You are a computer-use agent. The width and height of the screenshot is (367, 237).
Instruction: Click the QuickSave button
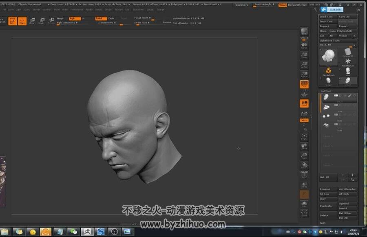pyautogui.click(x=242, y=5)
